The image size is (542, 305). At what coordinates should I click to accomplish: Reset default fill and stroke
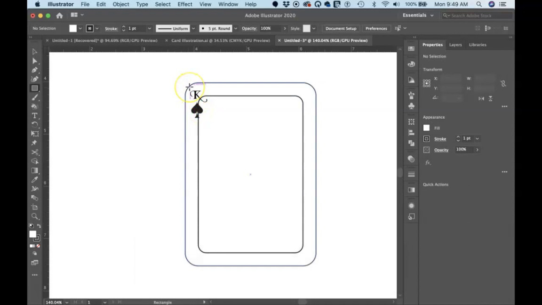click(x=32, y=226)
